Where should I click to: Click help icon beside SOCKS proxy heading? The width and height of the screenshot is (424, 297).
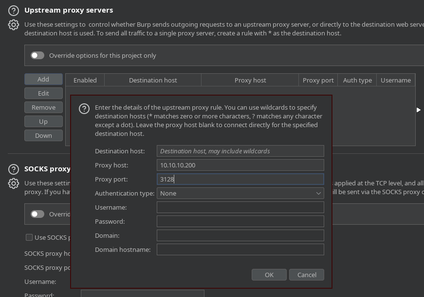14,169
